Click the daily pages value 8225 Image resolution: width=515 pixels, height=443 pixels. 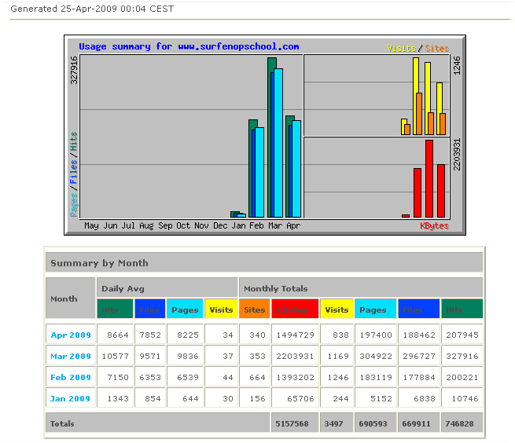188,335
